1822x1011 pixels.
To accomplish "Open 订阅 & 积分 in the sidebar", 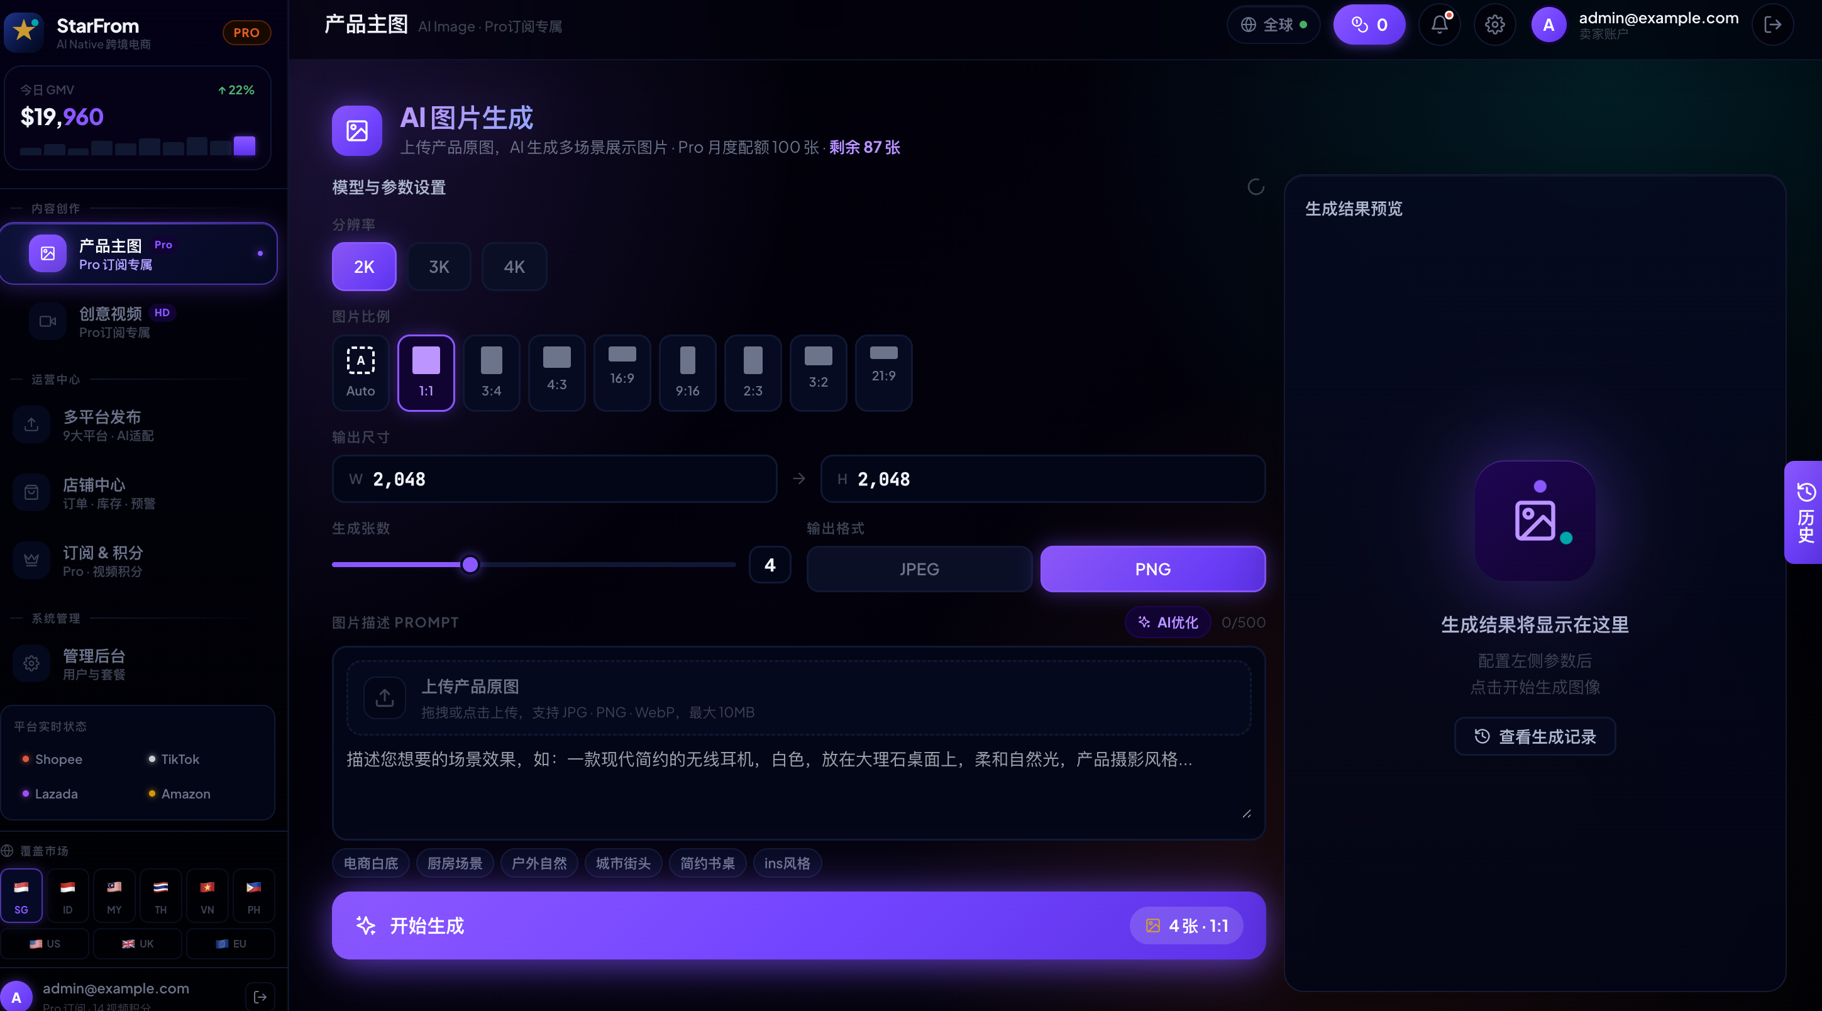I will click(x=138, y=560).
